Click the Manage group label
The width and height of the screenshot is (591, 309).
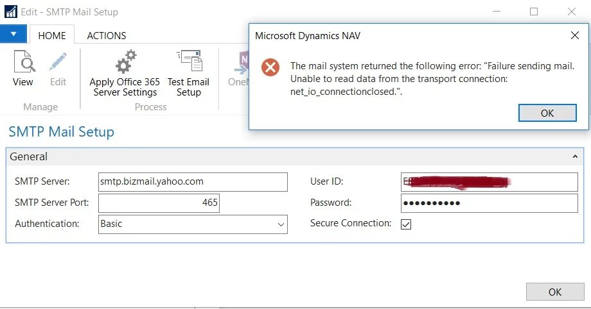tap(40, 107)
